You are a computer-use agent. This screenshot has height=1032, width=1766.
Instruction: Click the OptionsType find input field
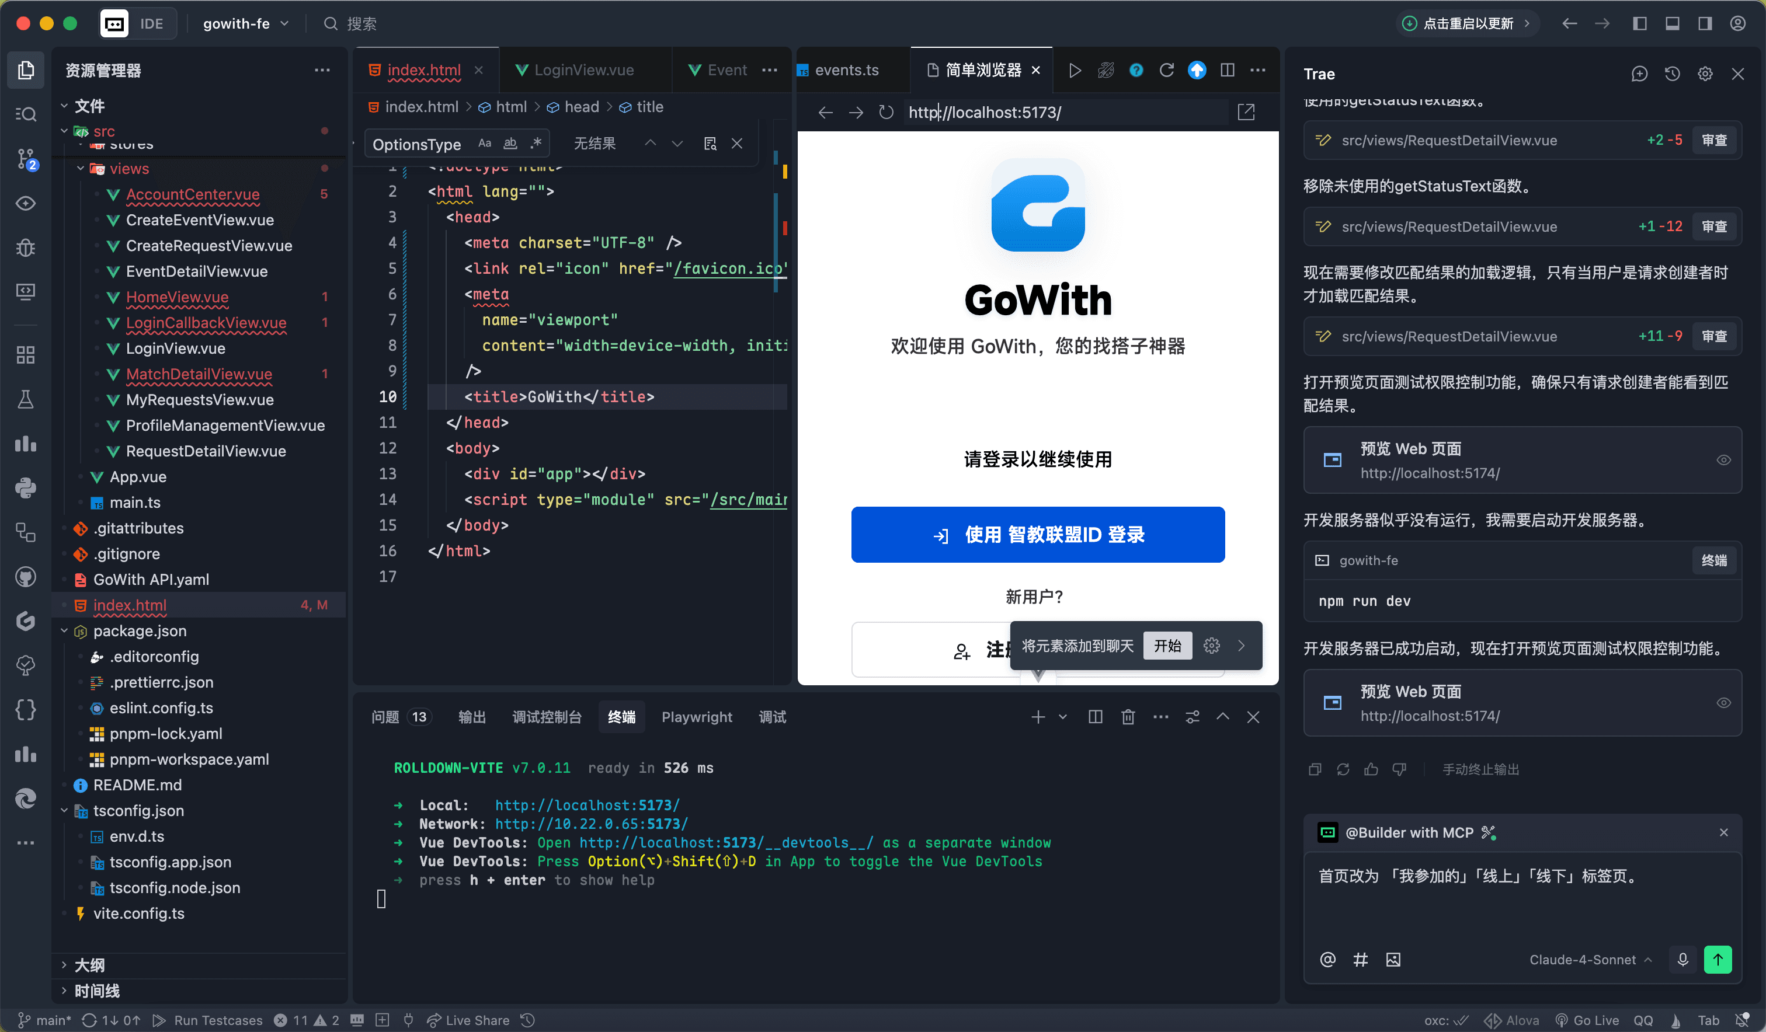click(x=419, y=144)
